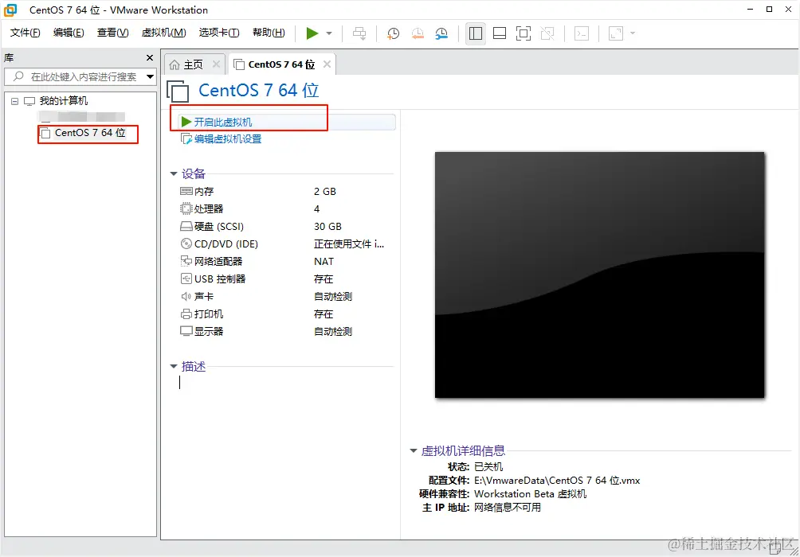Open the snapshot manager icon
Image resolution: width=800 pixels, height=557 pixels.
(441, 33)
